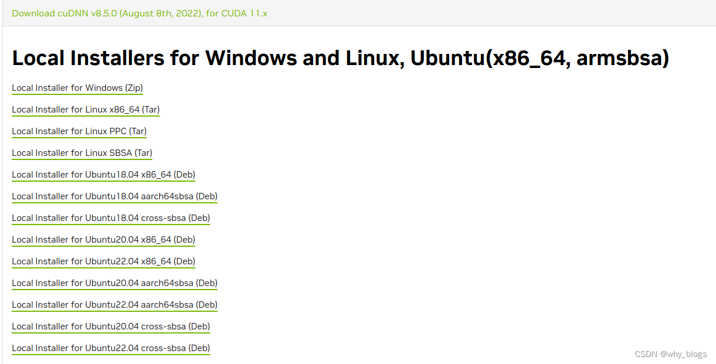Image resolution: width=716 pixels, height=364 pixels.
Task: Open the Local Installer for Linux SBSA (Tar)
Action: click(82, 153)
